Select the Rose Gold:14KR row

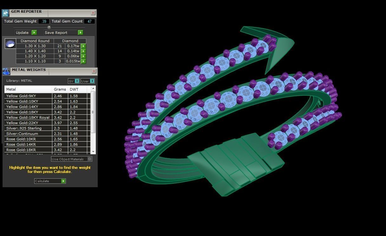[x=48, y=144]
